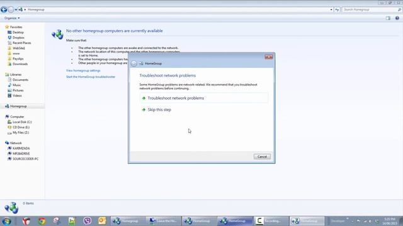This screenshot has height=226, width=403.
Task: Switch to first Homegroup taskbar window
Action: (127, 221)
